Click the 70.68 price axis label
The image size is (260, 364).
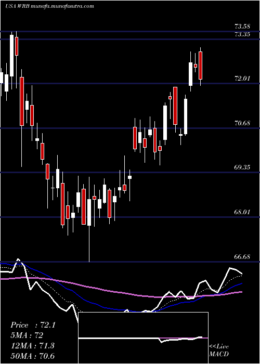[243, 123]
